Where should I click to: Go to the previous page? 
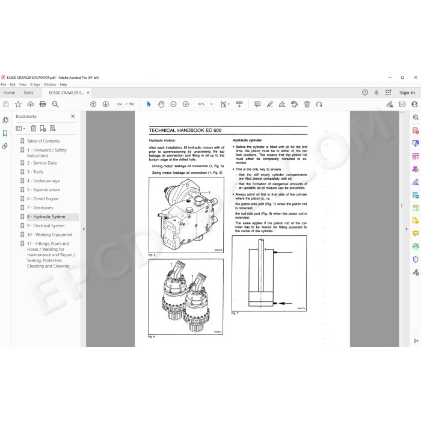pyautogui.click(x=93, y=104)
